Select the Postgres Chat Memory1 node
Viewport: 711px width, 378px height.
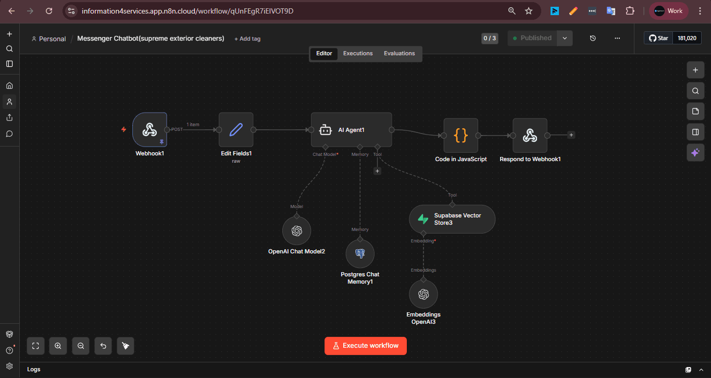click(x=360, y=254)
